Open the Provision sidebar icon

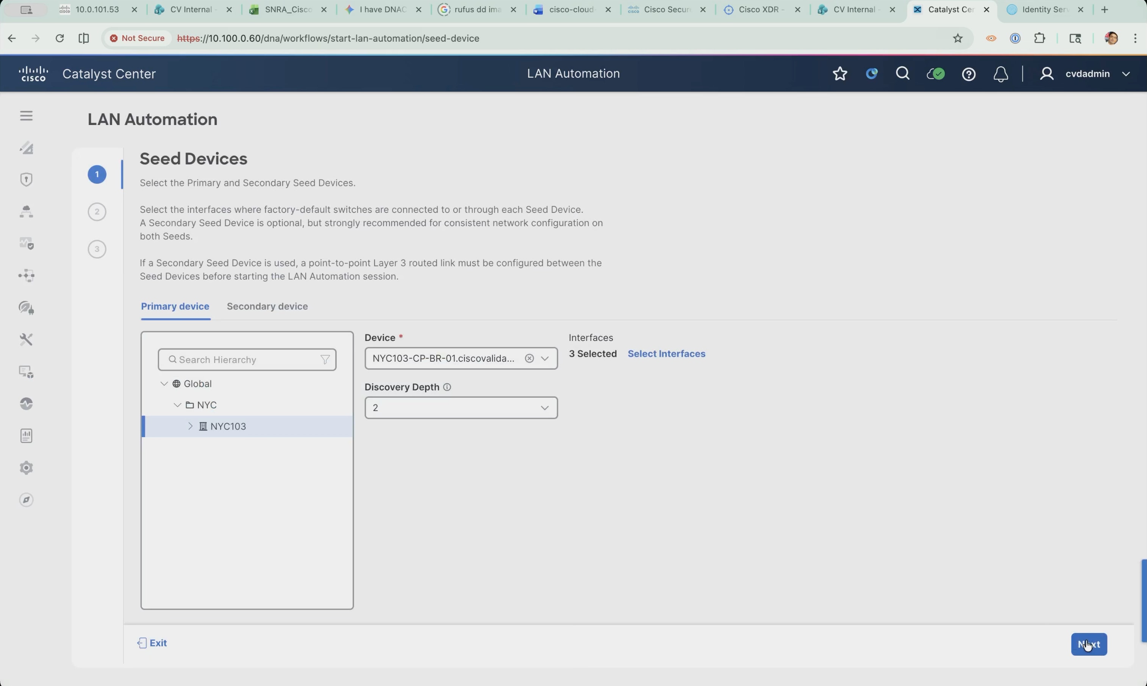click(x=27, y=211)
